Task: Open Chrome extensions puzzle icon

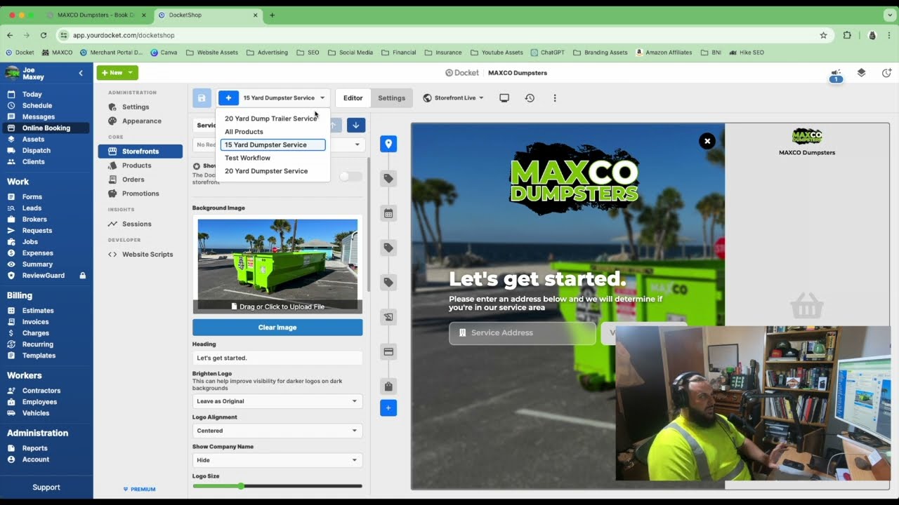Action: click(x=847, y=35)
